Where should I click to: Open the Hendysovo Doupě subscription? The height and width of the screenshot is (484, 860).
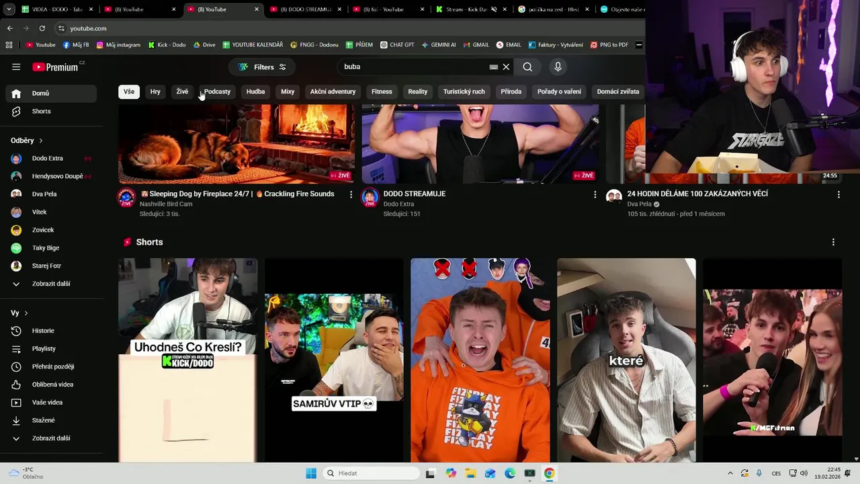tap(51, 176)
